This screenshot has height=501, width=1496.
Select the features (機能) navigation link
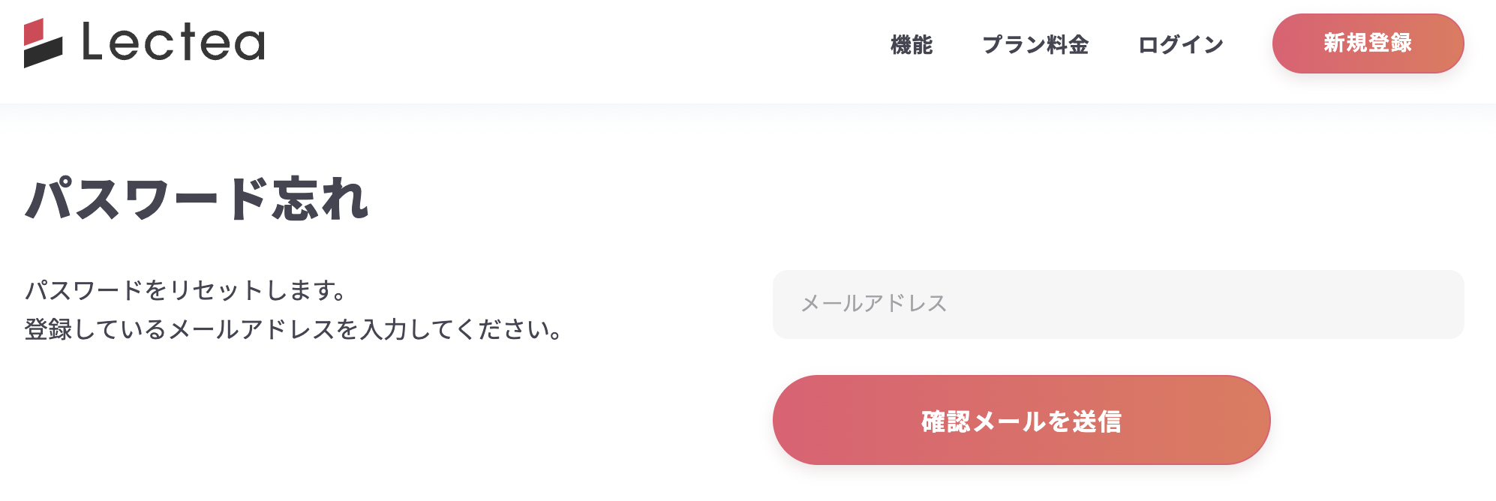912,45
